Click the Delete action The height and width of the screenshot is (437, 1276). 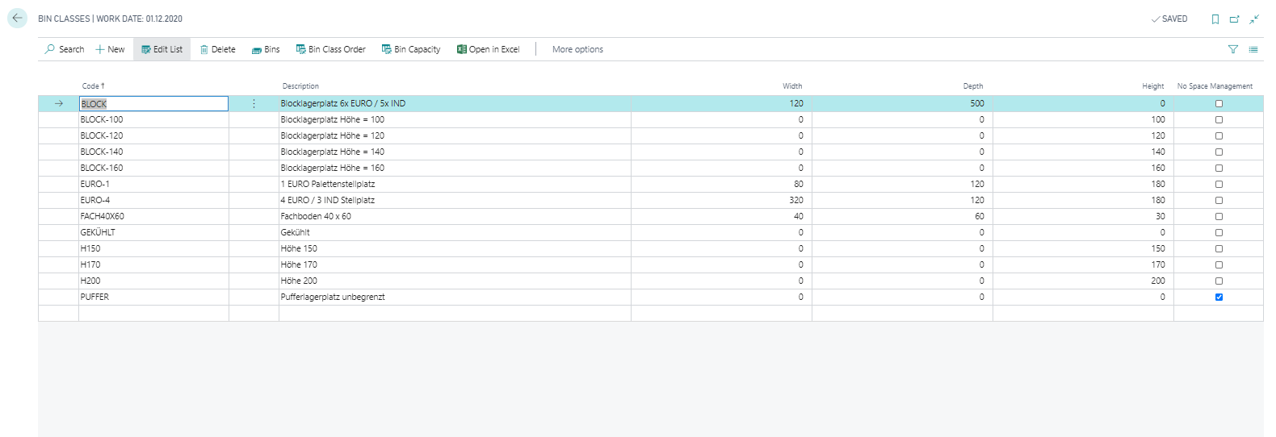[x=218, y=49]
